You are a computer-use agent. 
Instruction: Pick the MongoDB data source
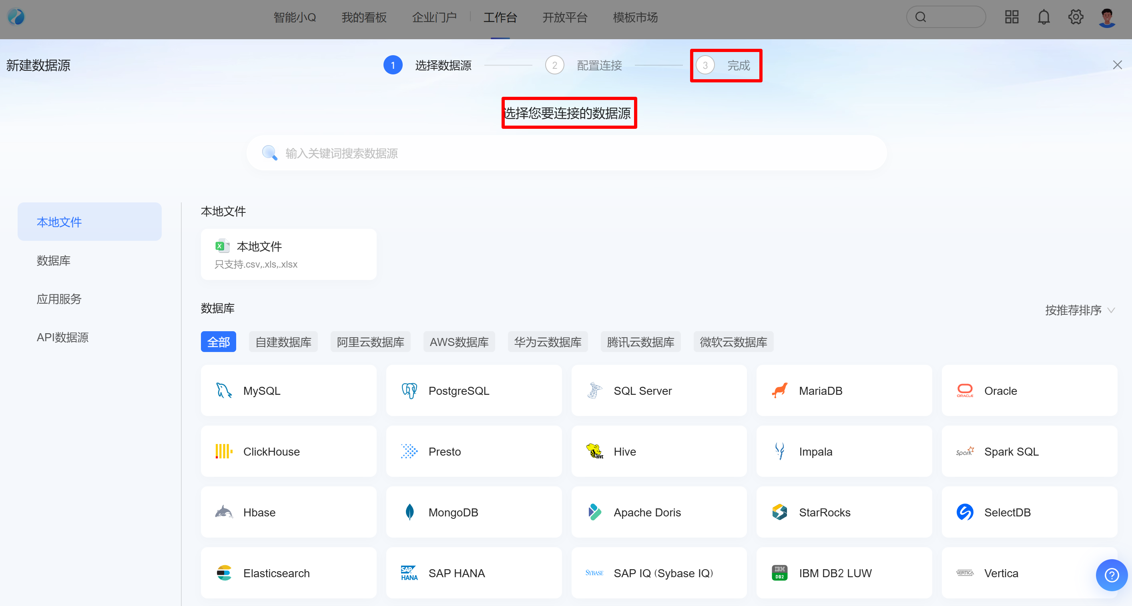[473, 512]
